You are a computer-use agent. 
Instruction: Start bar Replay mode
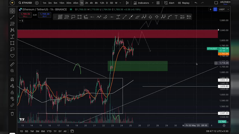tap(184, 3)
